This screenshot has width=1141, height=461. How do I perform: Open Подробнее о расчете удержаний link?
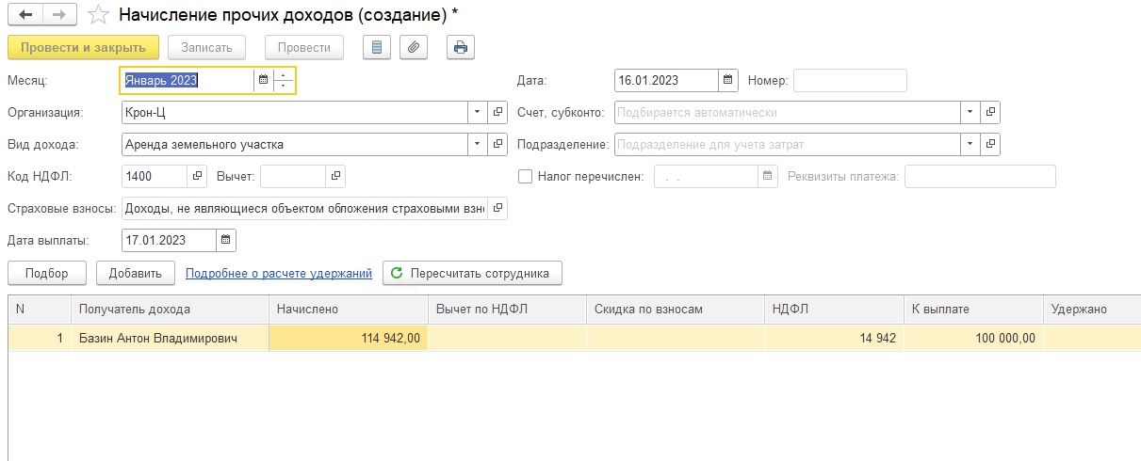tap(279, 274)
